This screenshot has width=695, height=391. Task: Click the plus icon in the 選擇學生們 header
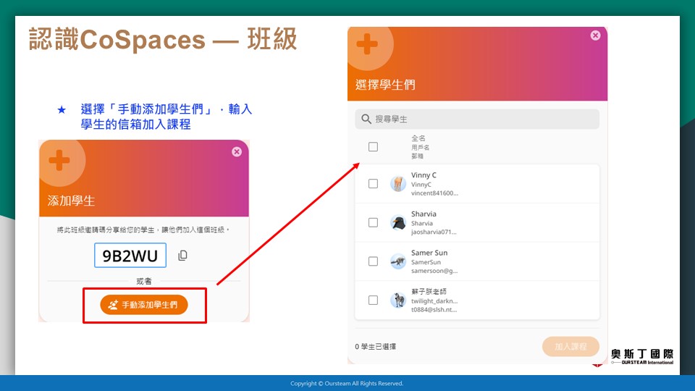(367, 44)
